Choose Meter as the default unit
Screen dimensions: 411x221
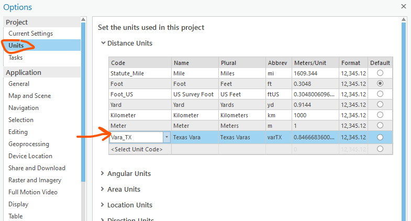click(380, 126)
